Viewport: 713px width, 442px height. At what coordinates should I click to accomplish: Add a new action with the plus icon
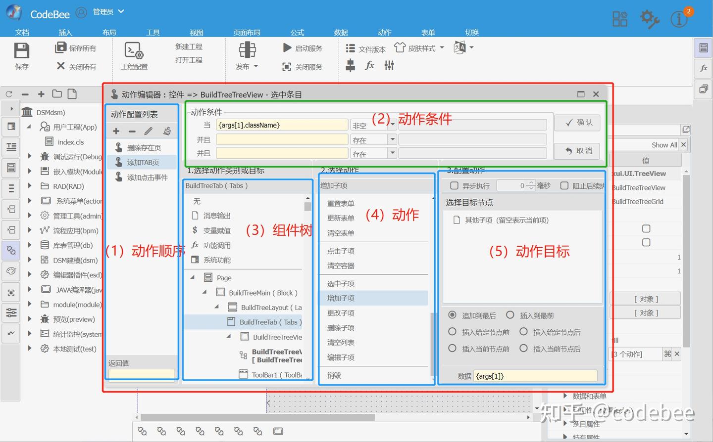[x=115, y=131]
